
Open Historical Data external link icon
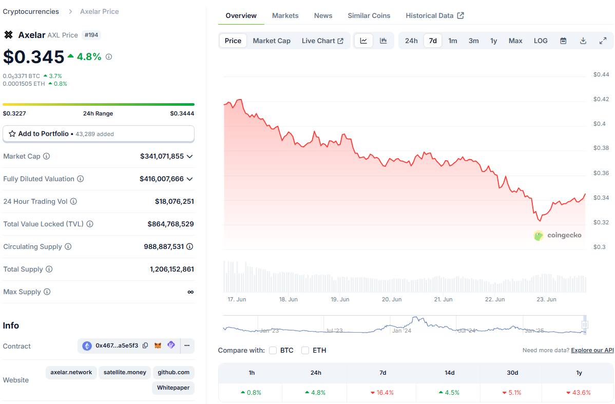point(460,15)
